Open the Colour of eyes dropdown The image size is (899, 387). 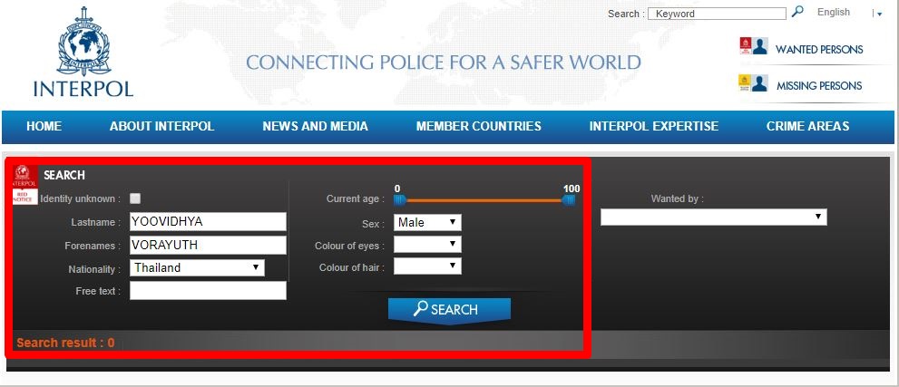pos(427,245)
